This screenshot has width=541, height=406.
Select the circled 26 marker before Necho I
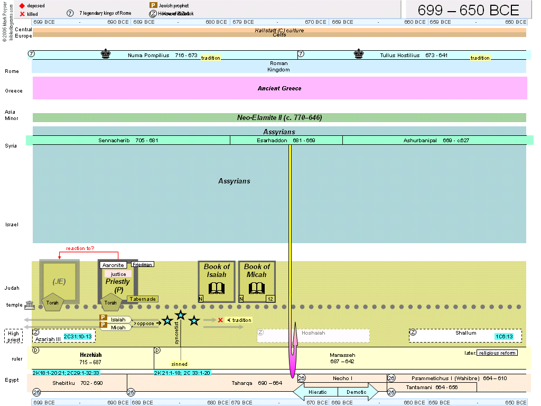tap(302, 378)
